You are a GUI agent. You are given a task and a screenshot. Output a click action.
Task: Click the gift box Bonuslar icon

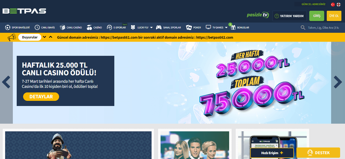coord(233,27)
